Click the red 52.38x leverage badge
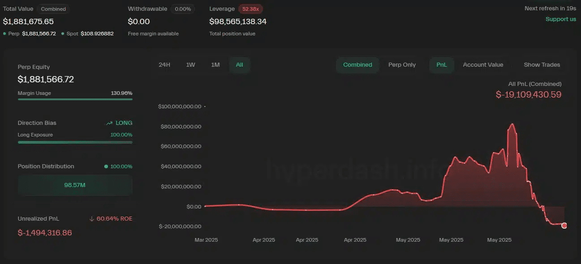The height and width of the screenshot is (264, 581). point(250,9)
